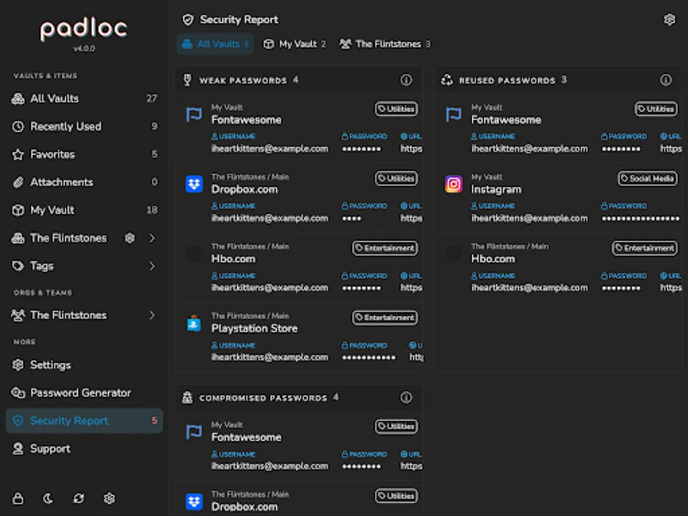
Task: Select the All Vaults tab in Security Report
Action: click(x=215, y=44)
